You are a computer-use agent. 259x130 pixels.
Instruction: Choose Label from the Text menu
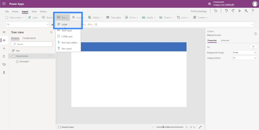(68, 24)
